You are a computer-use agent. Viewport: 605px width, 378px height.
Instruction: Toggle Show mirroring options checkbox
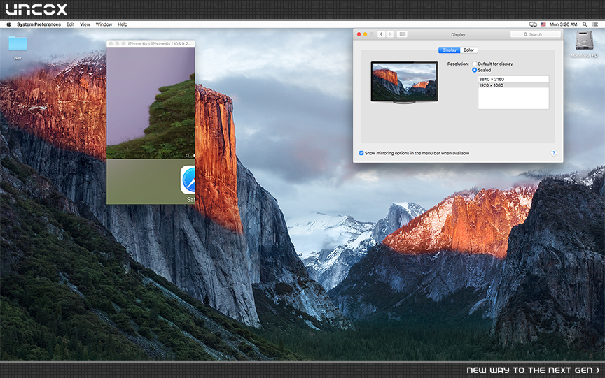(x=361, y=153)
